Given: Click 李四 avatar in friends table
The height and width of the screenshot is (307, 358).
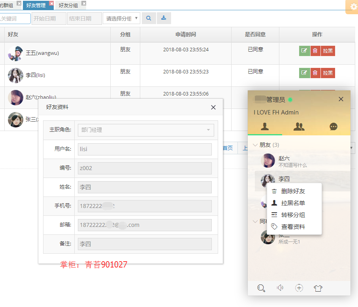Looking at the screenshot, I should [x=15, y=75].
